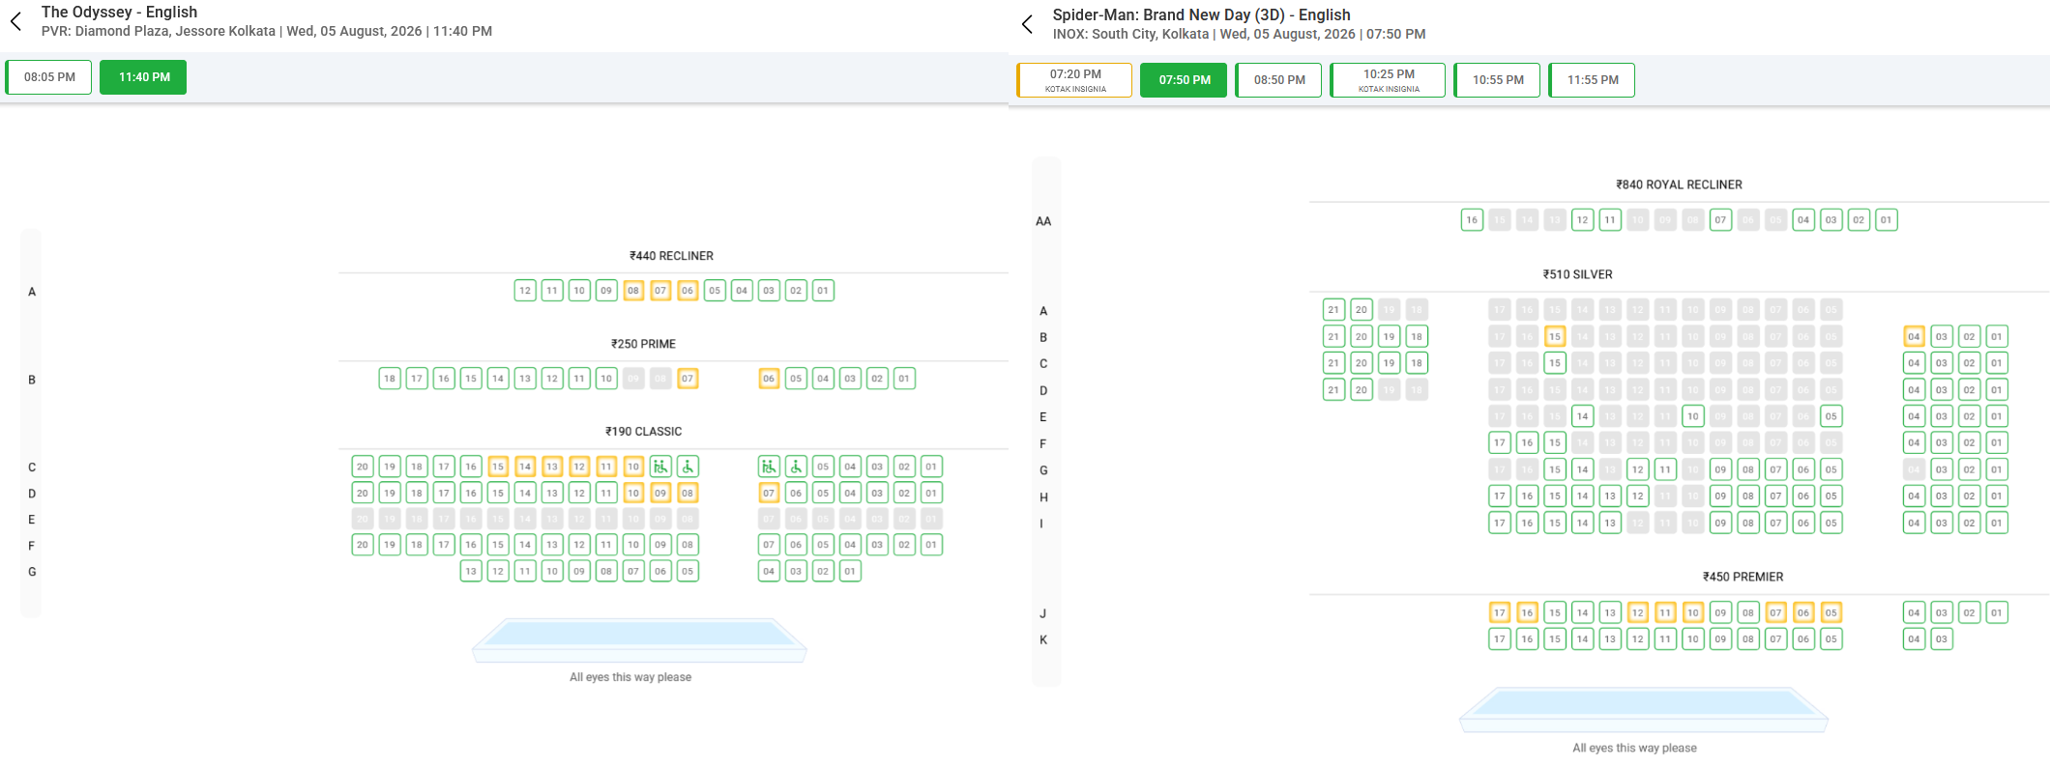Image resolution: width=2050 pixels, height=765 pixels.
Task: Choose the 10:25 PM Kotak Insignia show
Action: click(1389, 80)
